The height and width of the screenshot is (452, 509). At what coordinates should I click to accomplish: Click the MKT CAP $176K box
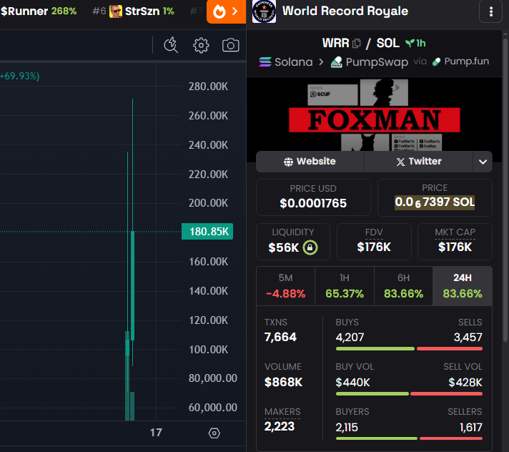pyautogui.click(x=455, y=242)
